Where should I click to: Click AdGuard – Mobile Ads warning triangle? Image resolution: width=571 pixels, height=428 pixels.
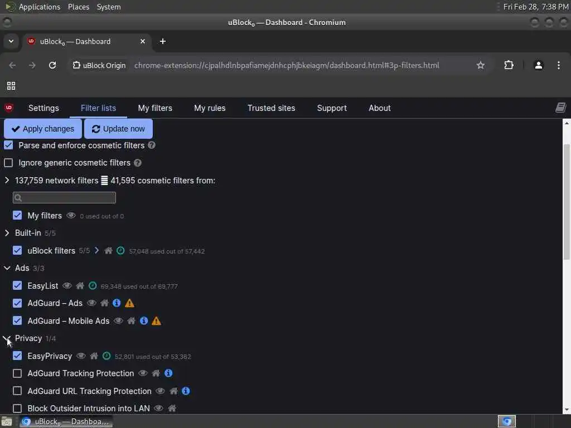click(156, 320)
